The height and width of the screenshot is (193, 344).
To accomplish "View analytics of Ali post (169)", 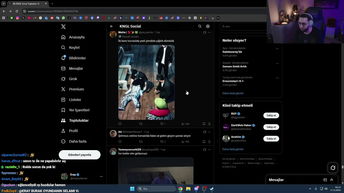I will [x=185, y=142].
